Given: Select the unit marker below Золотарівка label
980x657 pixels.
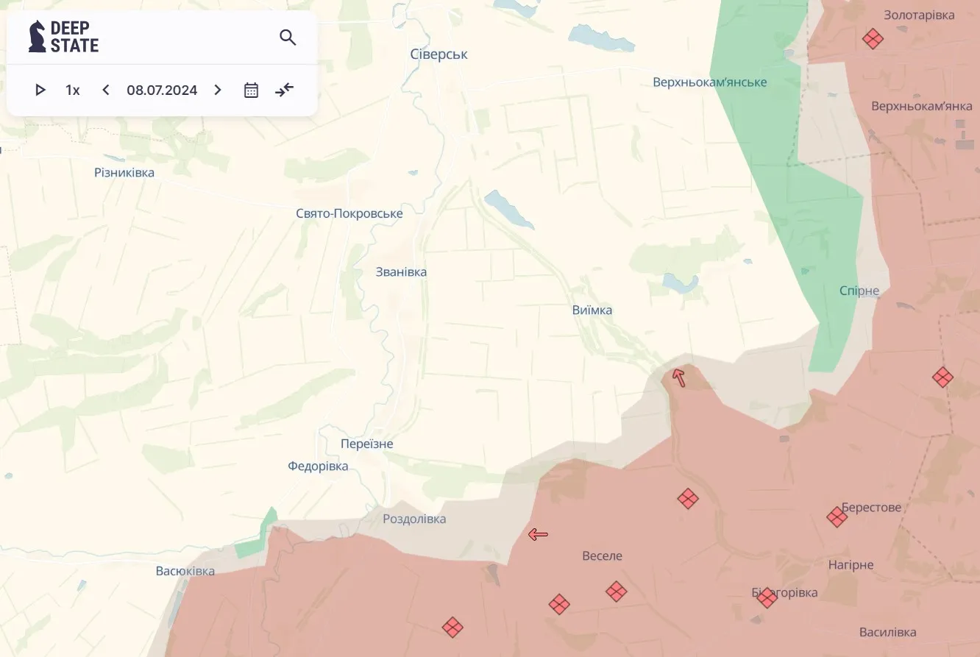Looking at the screenshot, I should click(x=873, y=38).
